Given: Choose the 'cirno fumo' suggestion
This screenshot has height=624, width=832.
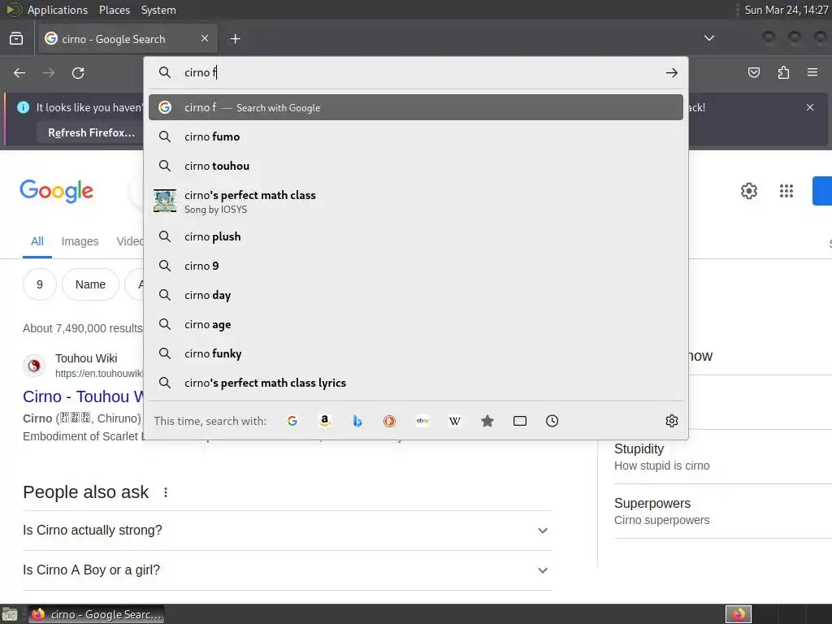Looking at the screenshot, I should click(415, 136).
